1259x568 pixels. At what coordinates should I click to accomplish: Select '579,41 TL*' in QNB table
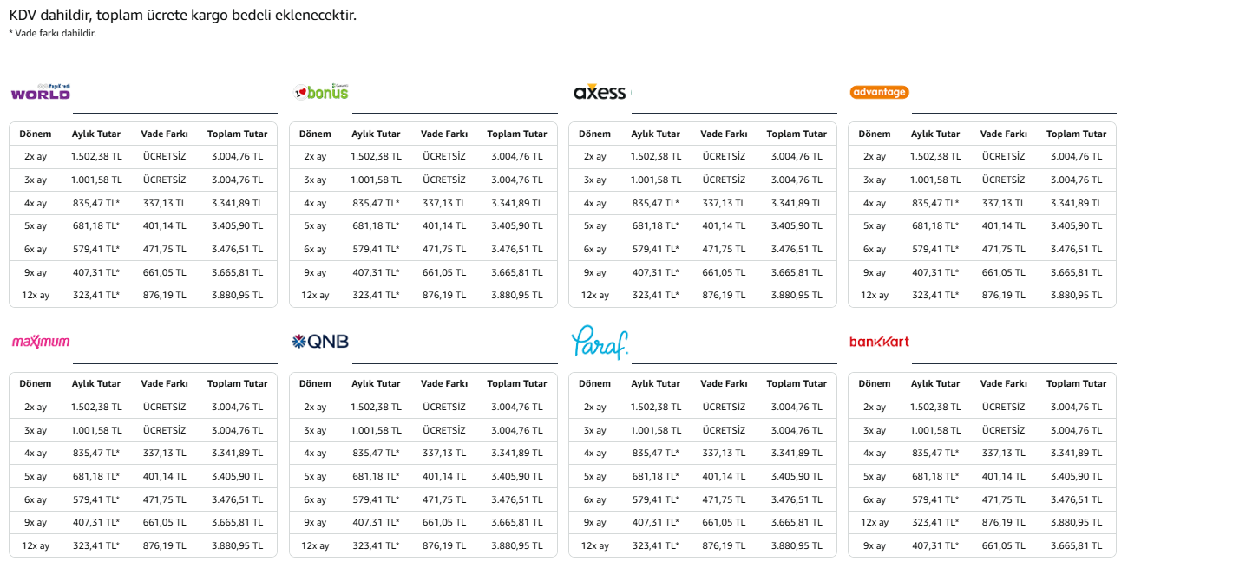tap(376, 499)
